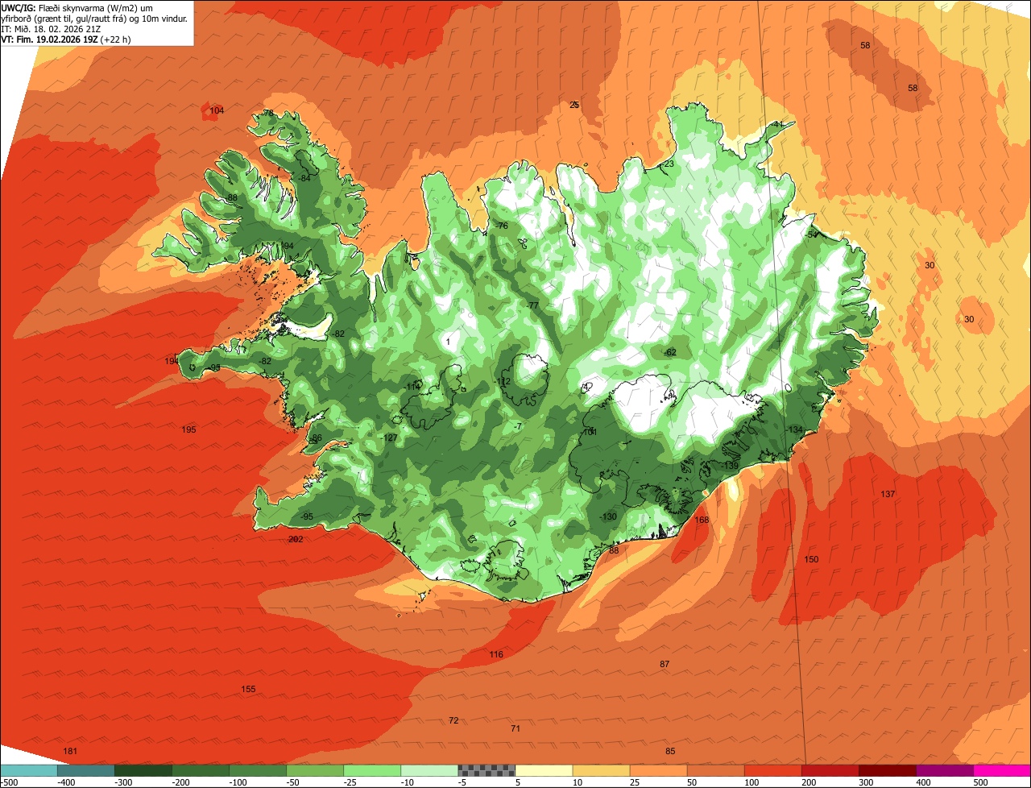The image size is (1031, 788).
Task: Click the map value -86
Action: click(315, 438)
